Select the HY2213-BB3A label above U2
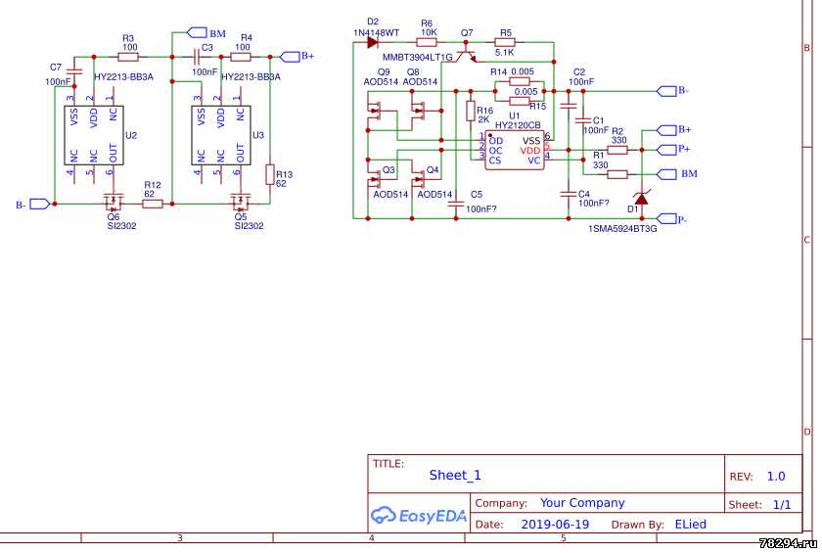This screenshot has height=553, width=822. (123, 77)
